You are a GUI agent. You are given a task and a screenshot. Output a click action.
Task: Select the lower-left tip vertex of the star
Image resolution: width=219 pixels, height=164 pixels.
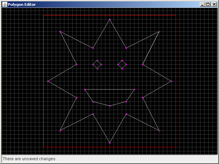[x=60, y=131]
